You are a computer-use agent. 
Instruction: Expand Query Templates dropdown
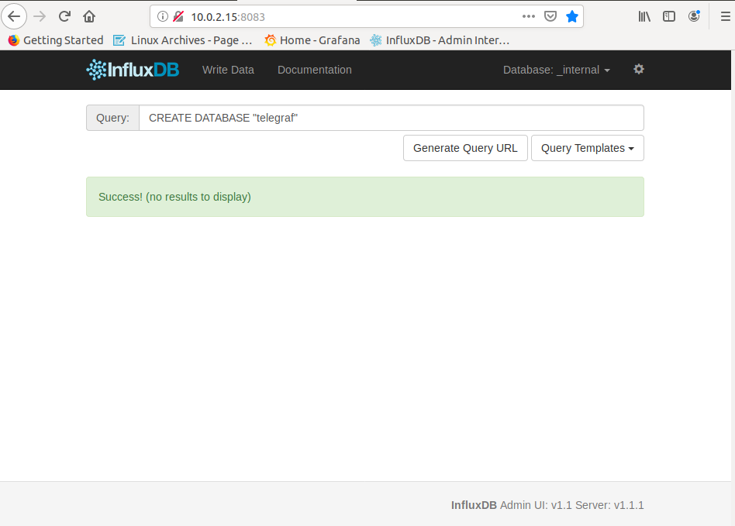588,148
